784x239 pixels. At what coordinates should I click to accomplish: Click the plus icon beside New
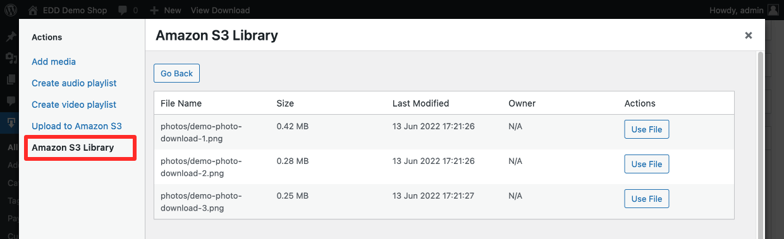[x=154, y=11]
